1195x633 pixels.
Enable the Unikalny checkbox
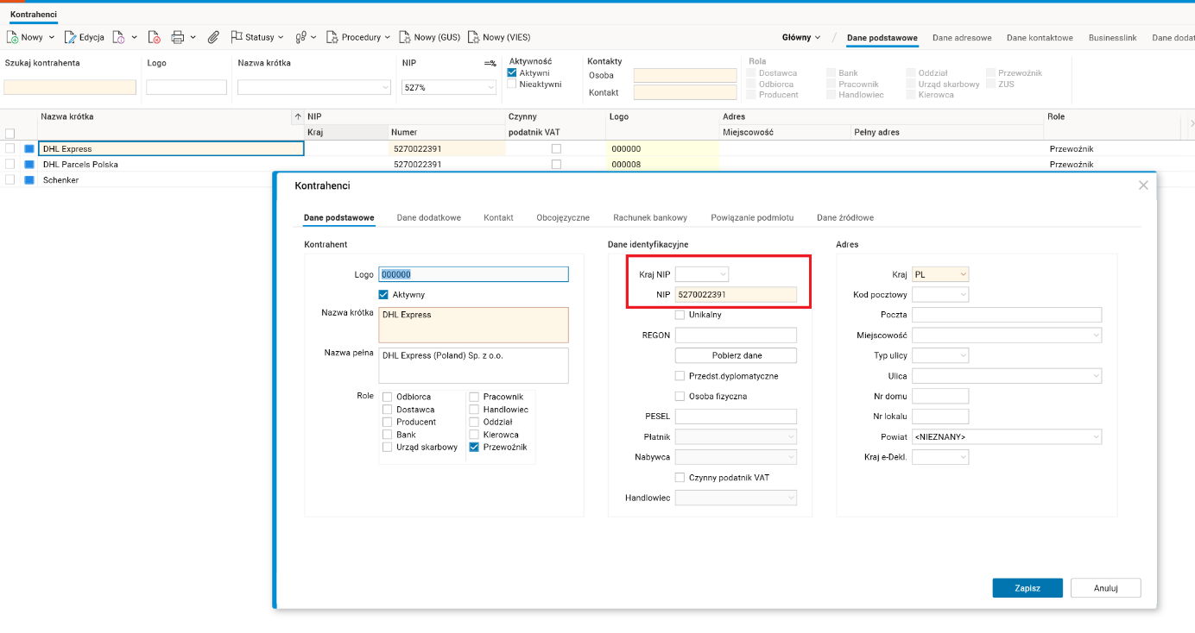tap(680, 315)
